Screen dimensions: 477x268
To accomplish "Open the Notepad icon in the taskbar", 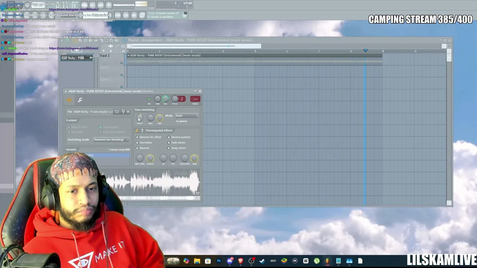I will [338, 261].
